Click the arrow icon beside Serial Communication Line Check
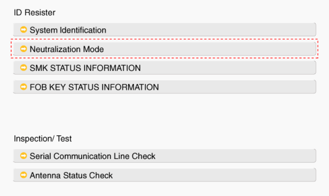Screen dimensions: 329x196 pyautogui.click(x=24, y=156)
